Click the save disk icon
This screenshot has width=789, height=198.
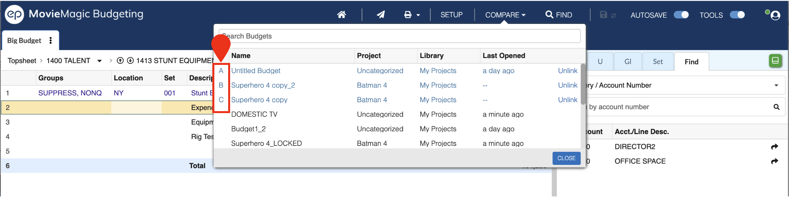pos(603,15)
